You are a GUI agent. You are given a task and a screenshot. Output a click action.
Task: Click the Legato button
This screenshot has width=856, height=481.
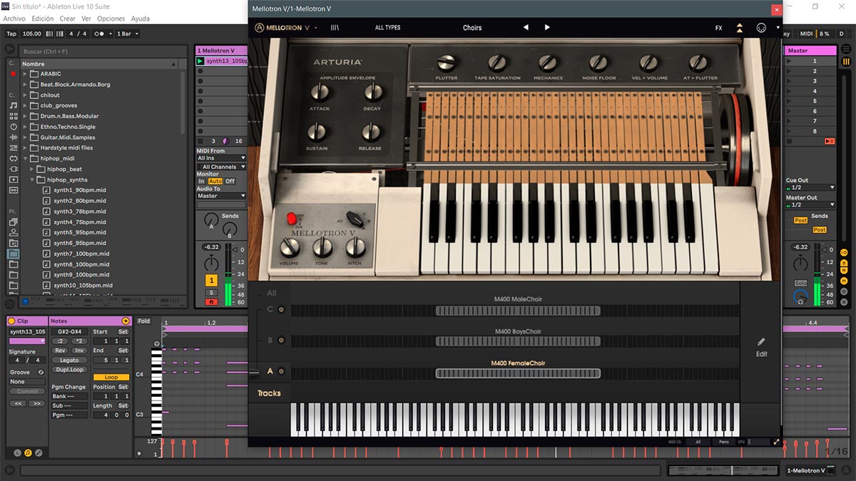tap(69, 360)
